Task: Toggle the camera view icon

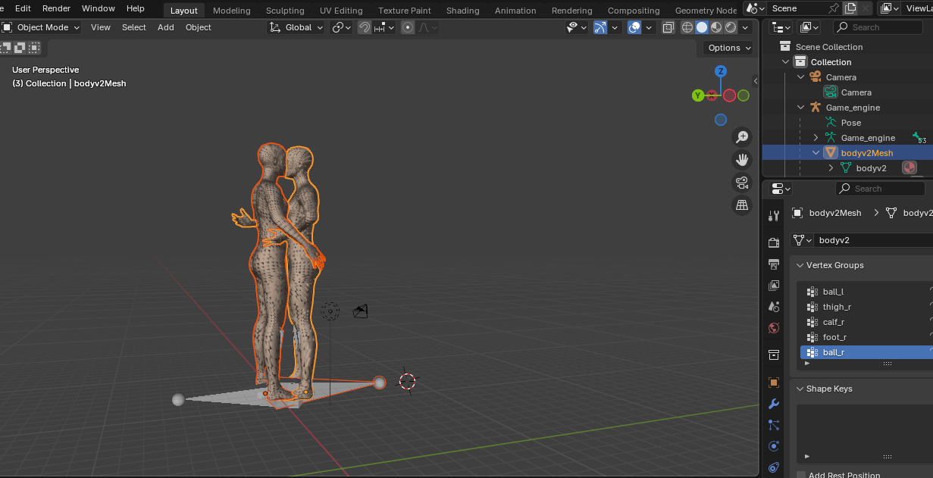Action: point(742,183)
